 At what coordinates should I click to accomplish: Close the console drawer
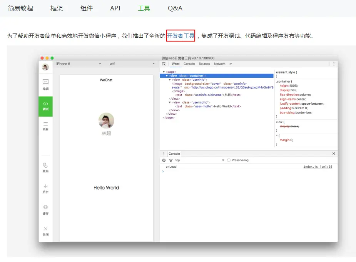point(334,154)
